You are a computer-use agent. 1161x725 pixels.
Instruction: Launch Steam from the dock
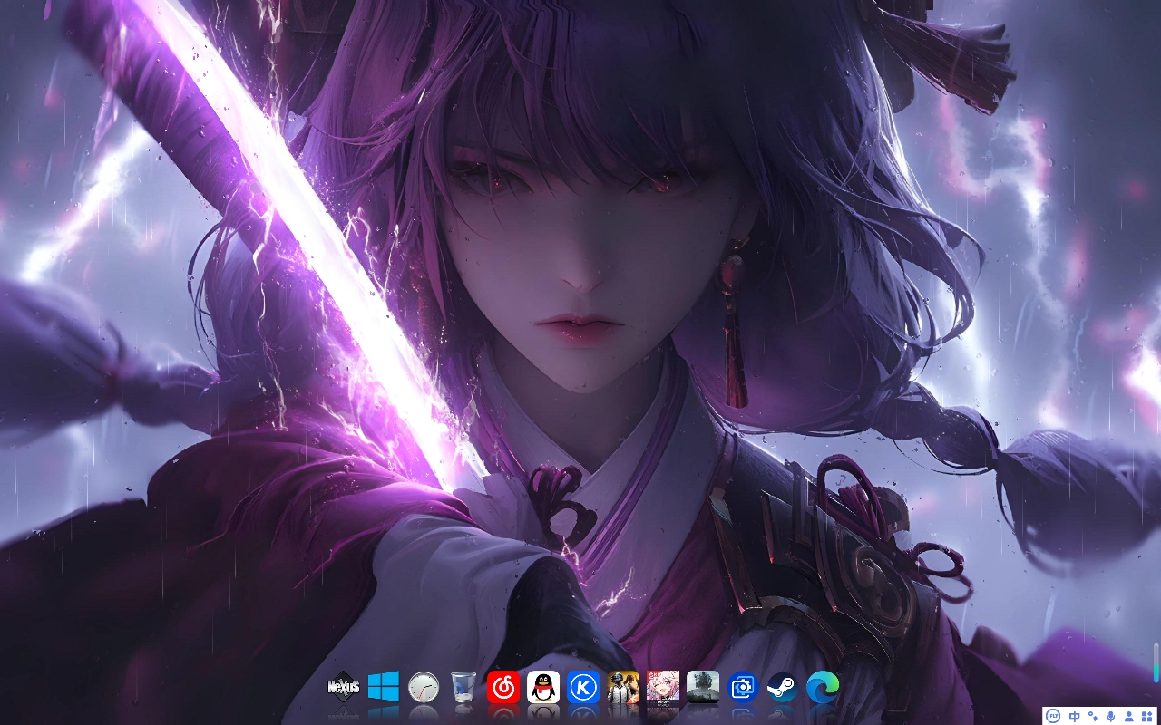(x=782, y=687)
